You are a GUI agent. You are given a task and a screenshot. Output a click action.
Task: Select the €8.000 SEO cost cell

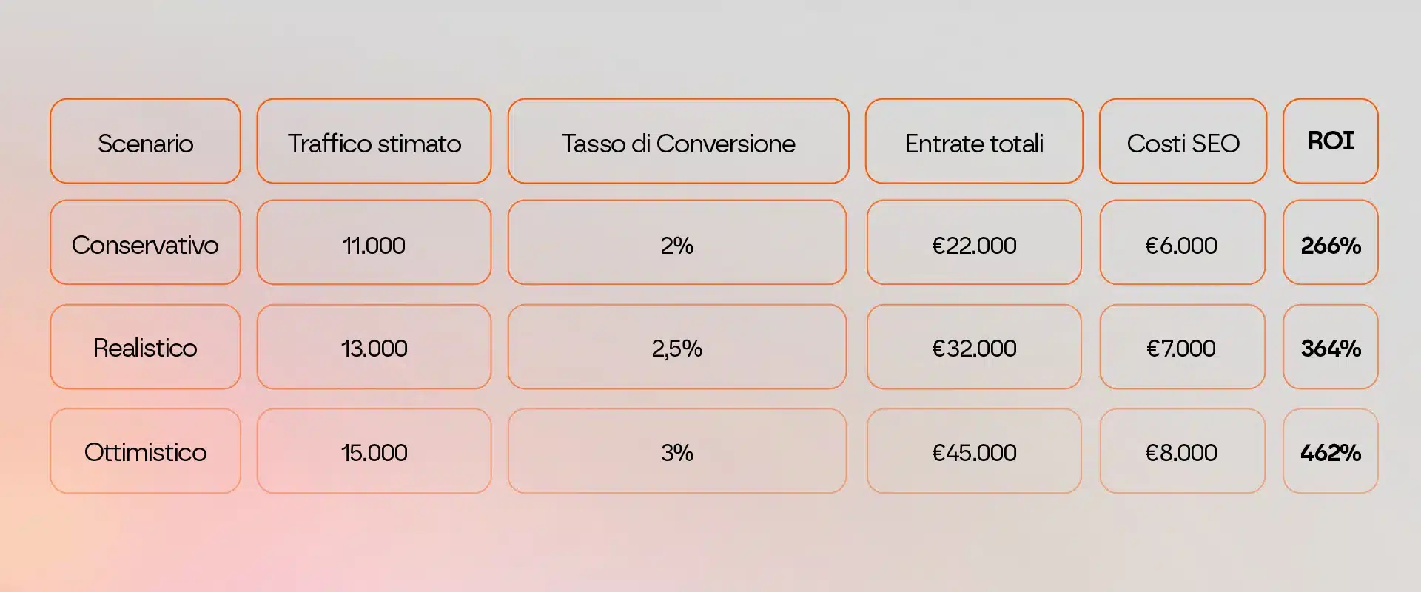[1182, 451]
